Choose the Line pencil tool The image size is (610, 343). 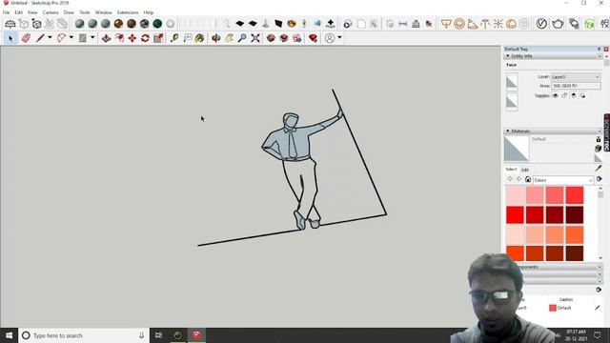coord(40,38)
